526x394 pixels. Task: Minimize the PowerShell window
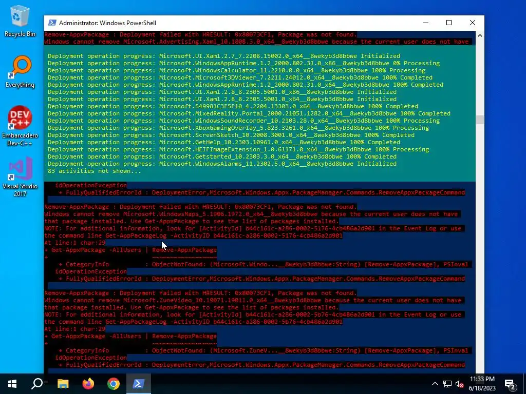point(426,23)
